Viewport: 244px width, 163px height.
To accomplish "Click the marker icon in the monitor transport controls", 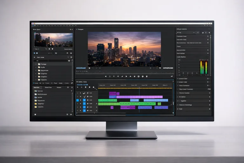I will (114, 76).
